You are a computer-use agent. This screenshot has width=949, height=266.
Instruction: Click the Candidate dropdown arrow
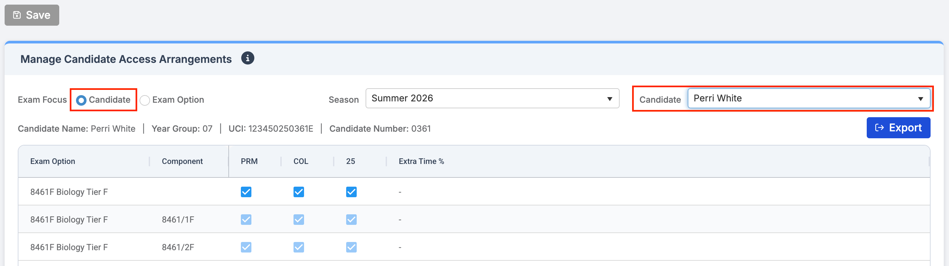[x=920, y=99]
